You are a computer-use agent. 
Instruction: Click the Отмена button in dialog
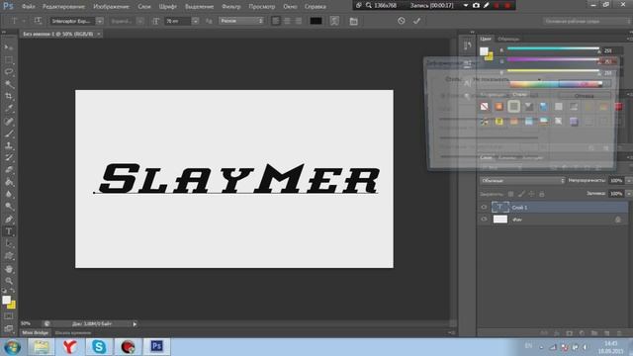(x=584, y=96)
